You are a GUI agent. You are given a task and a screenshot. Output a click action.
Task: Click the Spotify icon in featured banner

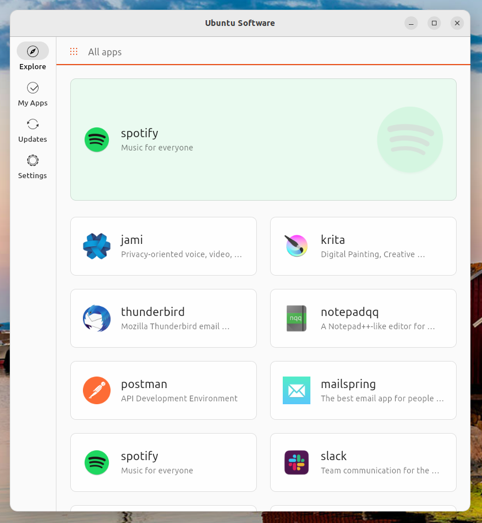[97, 140]
